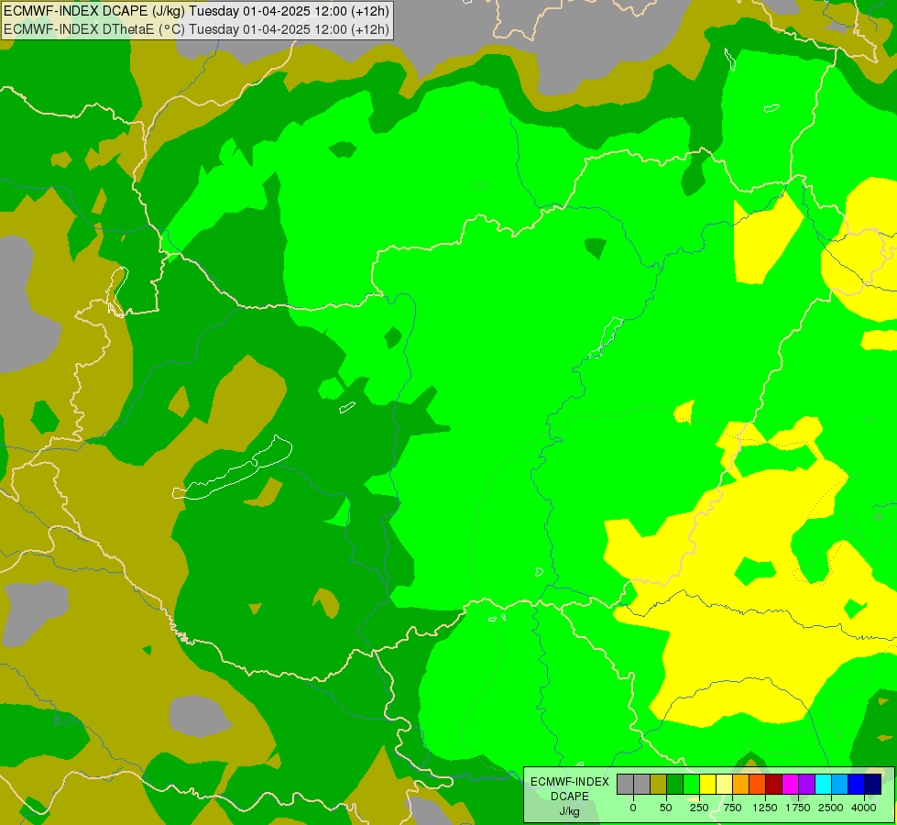Pick the amber orange legend swatch

click(x=741, y=784)
